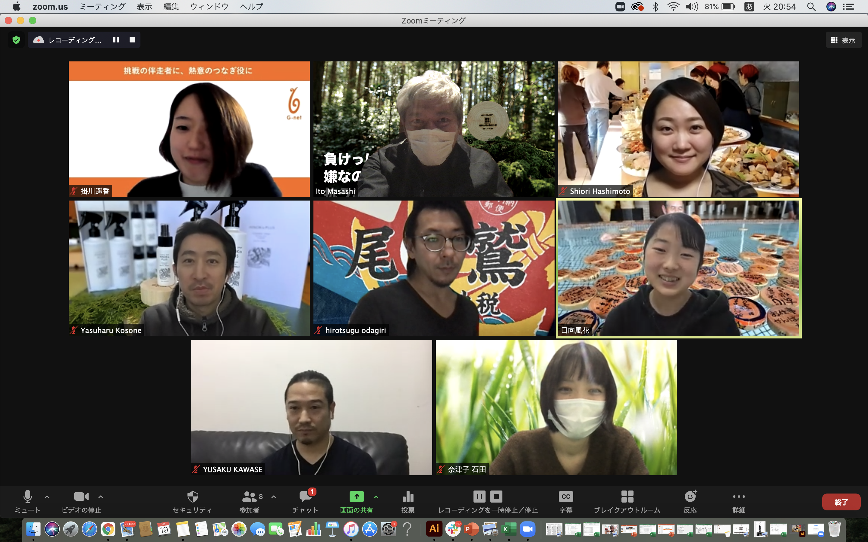Pause recording in the top recording bar

click(x=116, y=40)
